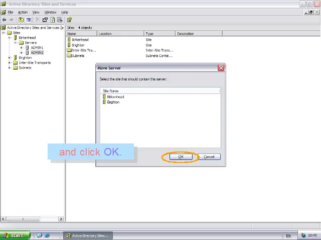Select Brighton label in tree
Viewport: 321px width, 240px height.
pyautogui.click(x=25, y=57)
